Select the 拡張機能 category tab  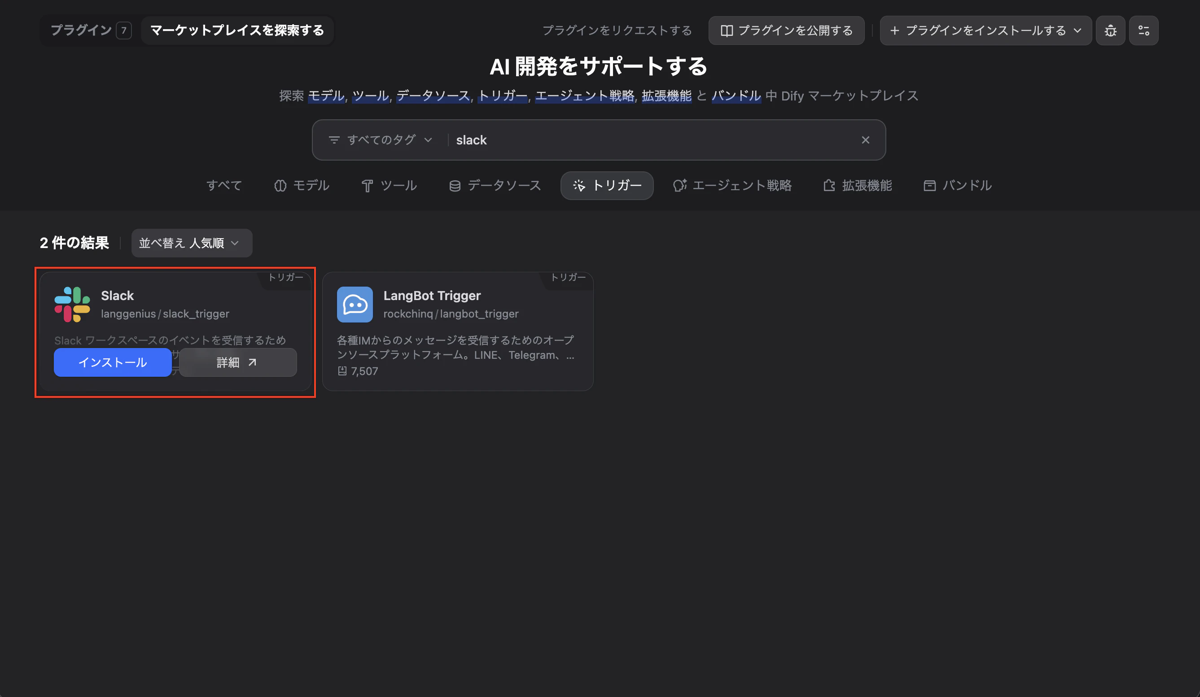(858, 186)
